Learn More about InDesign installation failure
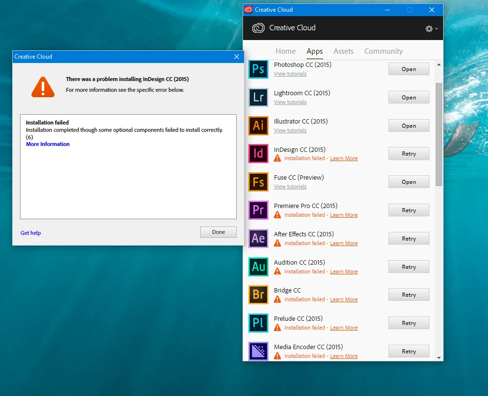Image resolution: width=488 pixels, height=396 pixels. tap(344, 158)
